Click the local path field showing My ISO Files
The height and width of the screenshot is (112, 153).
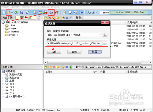[117, 67]
